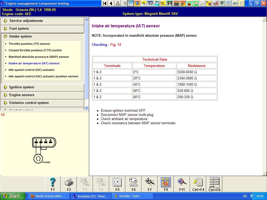Open the orange key fob toolbar icon
The image size is (267, 200).
(183, 3)
